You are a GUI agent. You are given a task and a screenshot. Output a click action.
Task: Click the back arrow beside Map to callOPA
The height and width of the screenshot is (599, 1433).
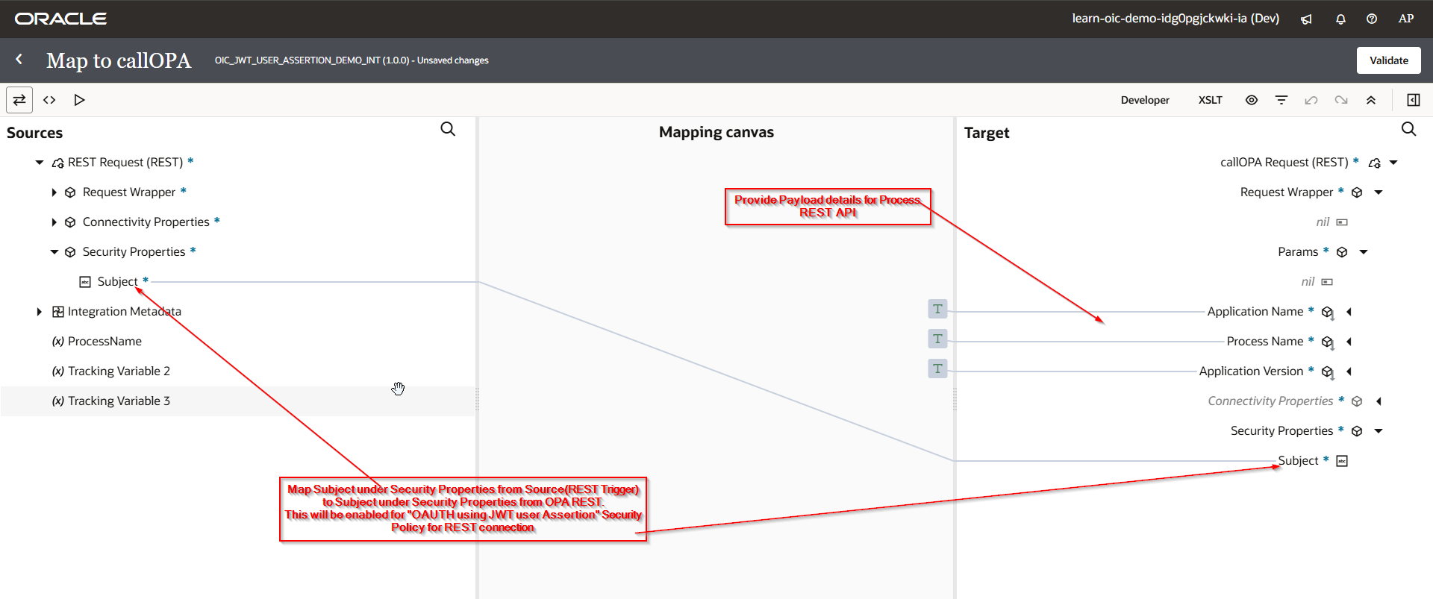click(19, 60)
